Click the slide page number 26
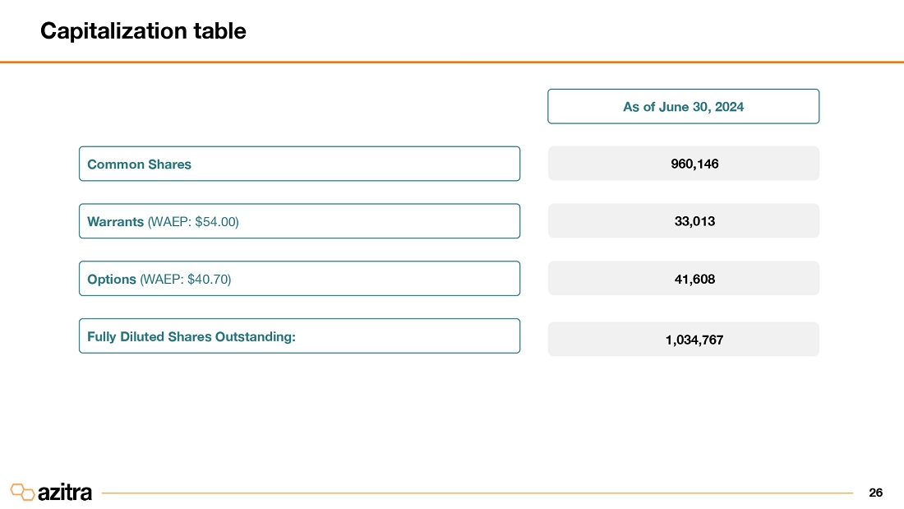 pyautogui.click(x=875, y=493)
